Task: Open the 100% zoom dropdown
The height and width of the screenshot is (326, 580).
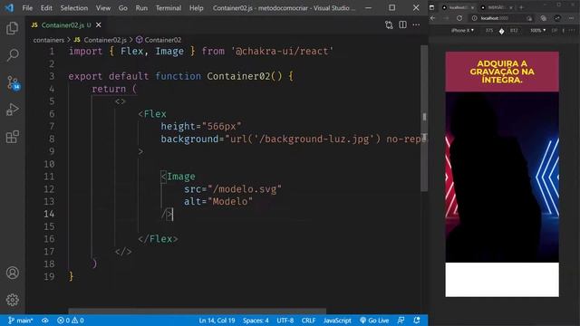Action: [x=537, y=31]
